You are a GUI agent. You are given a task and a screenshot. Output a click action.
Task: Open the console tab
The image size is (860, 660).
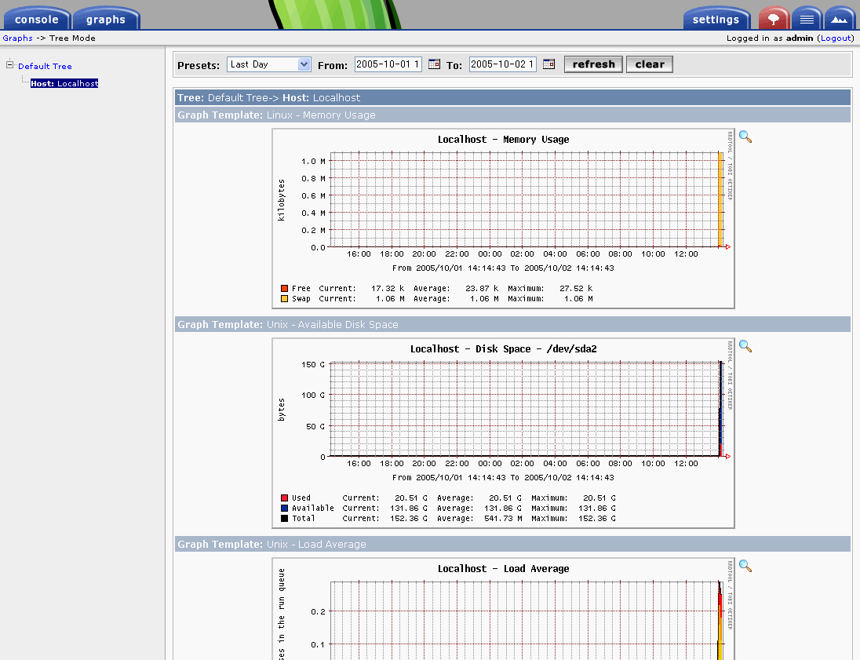coord(36,20)
